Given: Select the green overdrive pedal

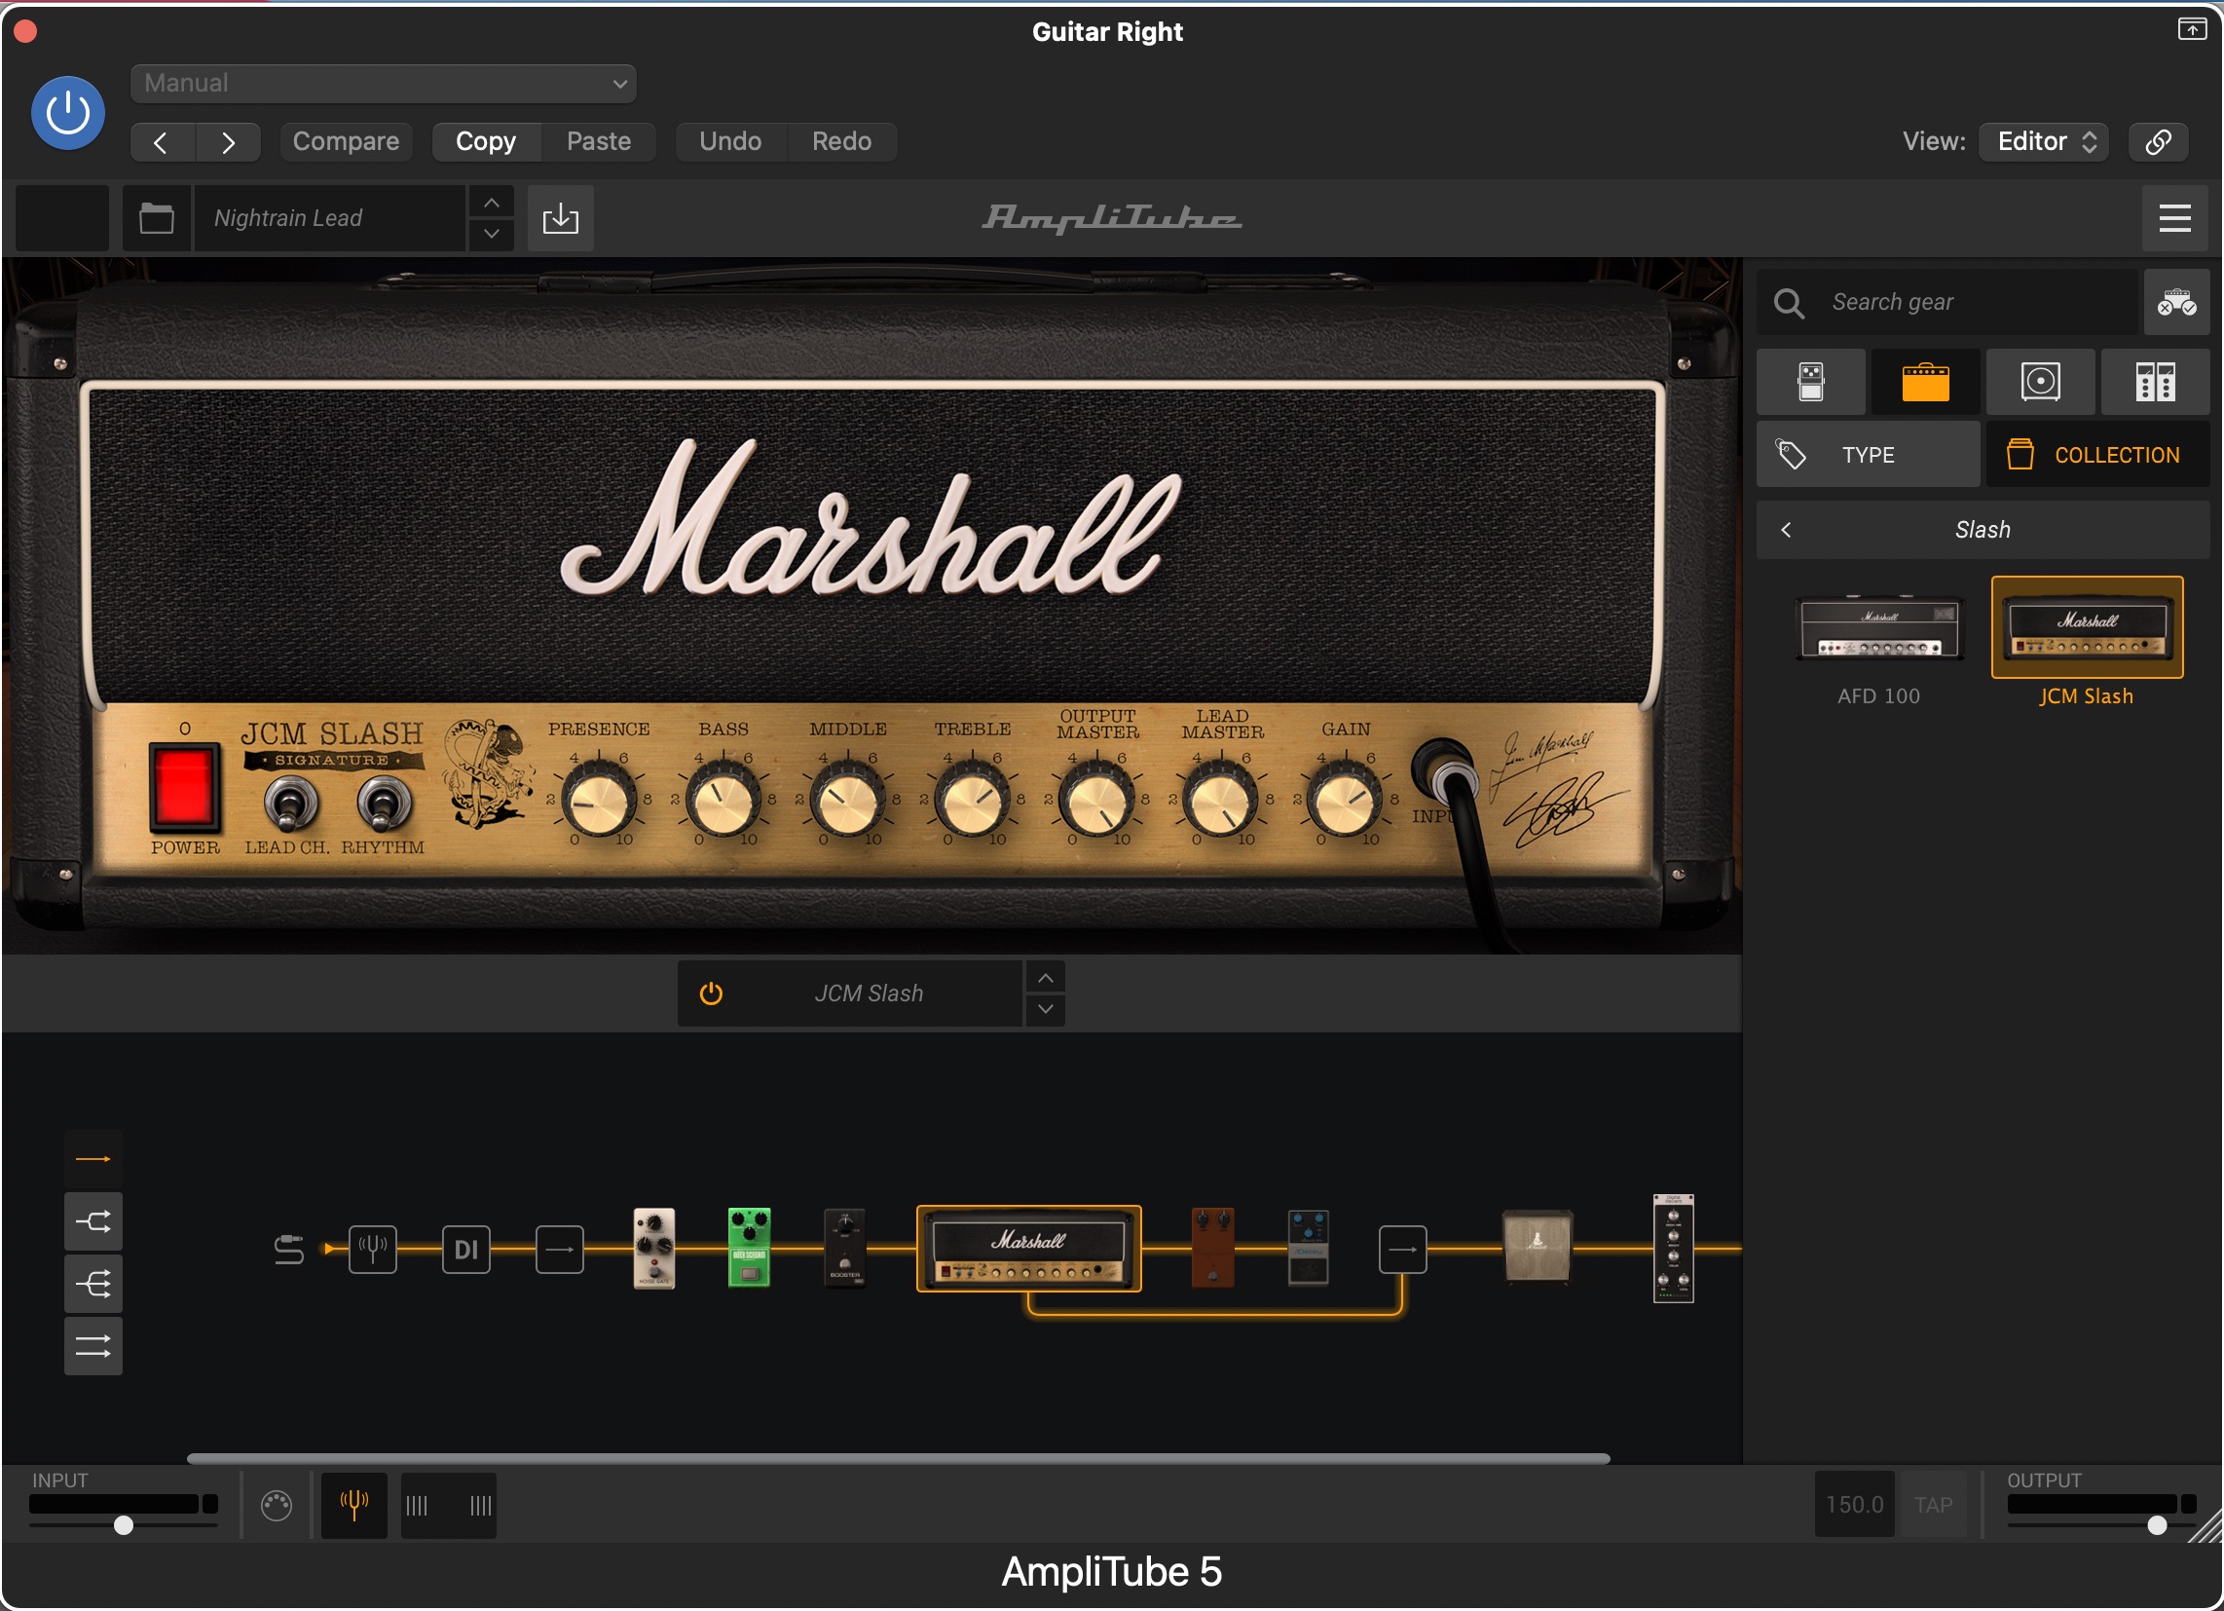Looking at the screenshot, I should tap(749, 1248).
